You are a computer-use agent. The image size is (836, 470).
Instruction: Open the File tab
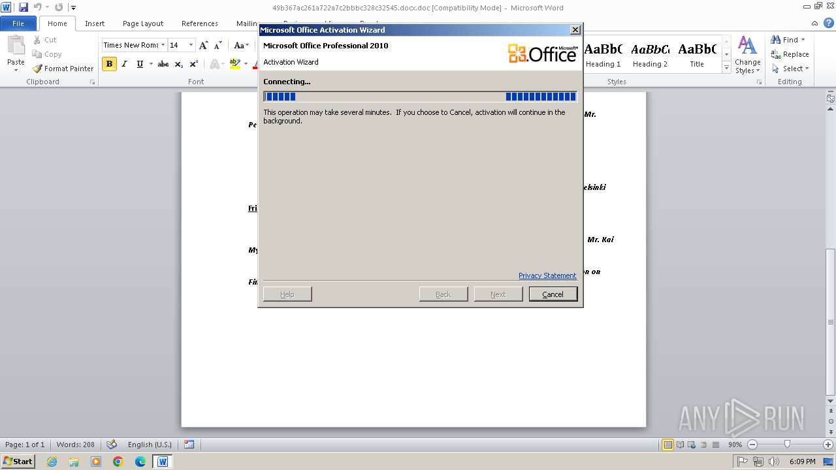point(18,23)
